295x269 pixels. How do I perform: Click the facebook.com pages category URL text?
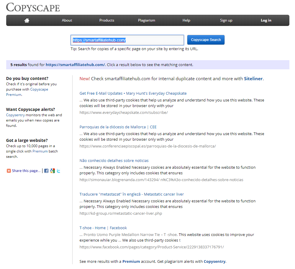point(152,247)
